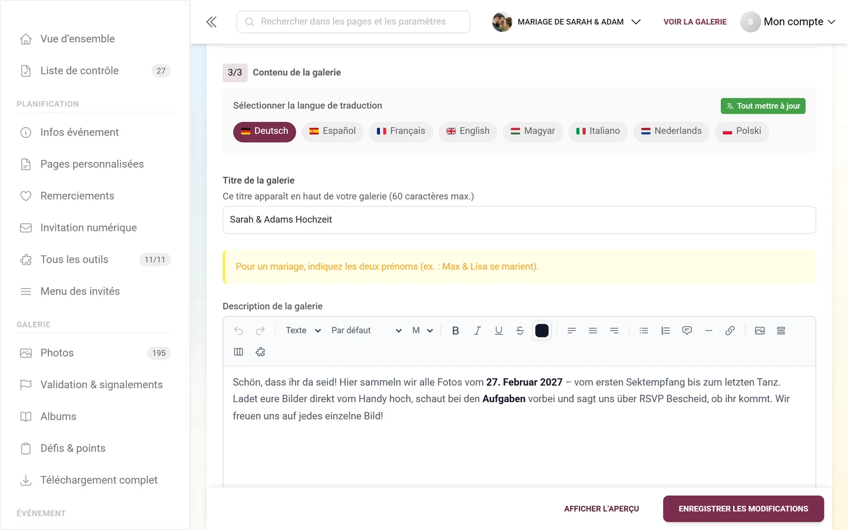The width and height of the screenshot is (848, 530).
Task: Insert a bulleted list
Action: pyautogui.click(x=644, y=331)
